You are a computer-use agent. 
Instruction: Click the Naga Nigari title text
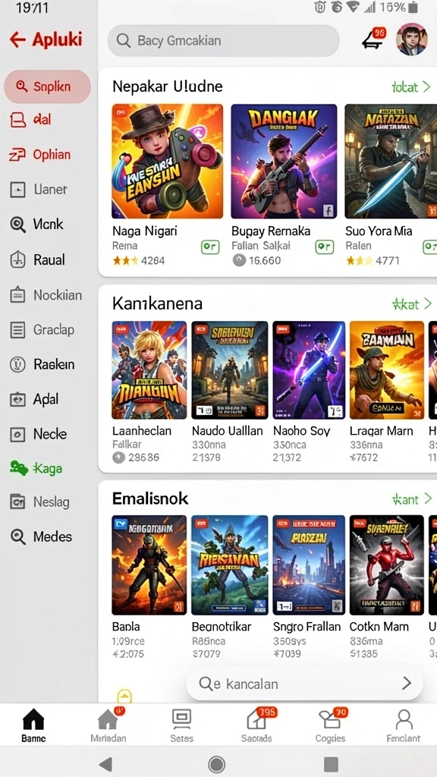pos(145,231)
